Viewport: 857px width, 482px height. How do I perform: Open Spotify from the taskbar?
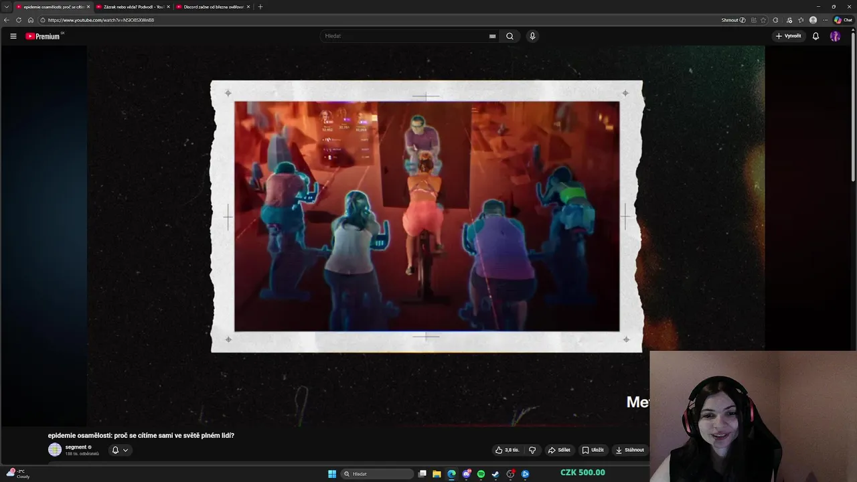tap(481, 474)
